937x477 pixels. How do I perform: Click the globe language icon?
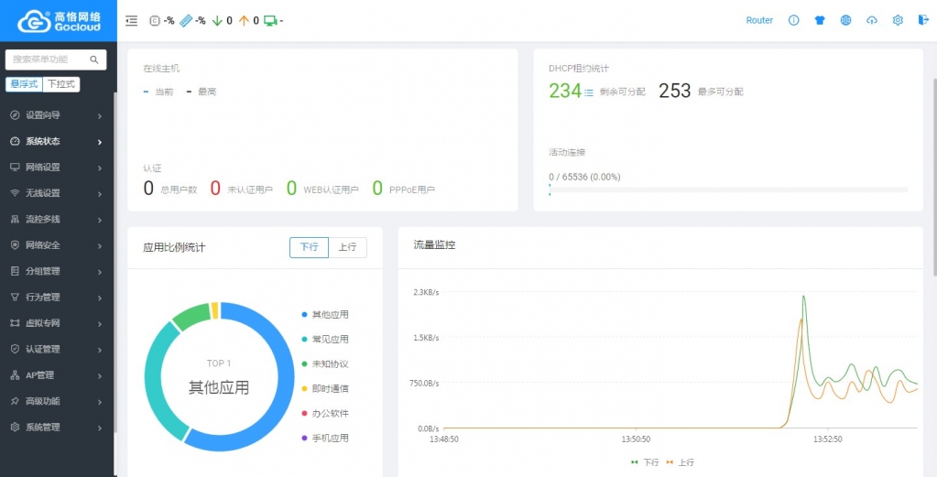(845, 20)
